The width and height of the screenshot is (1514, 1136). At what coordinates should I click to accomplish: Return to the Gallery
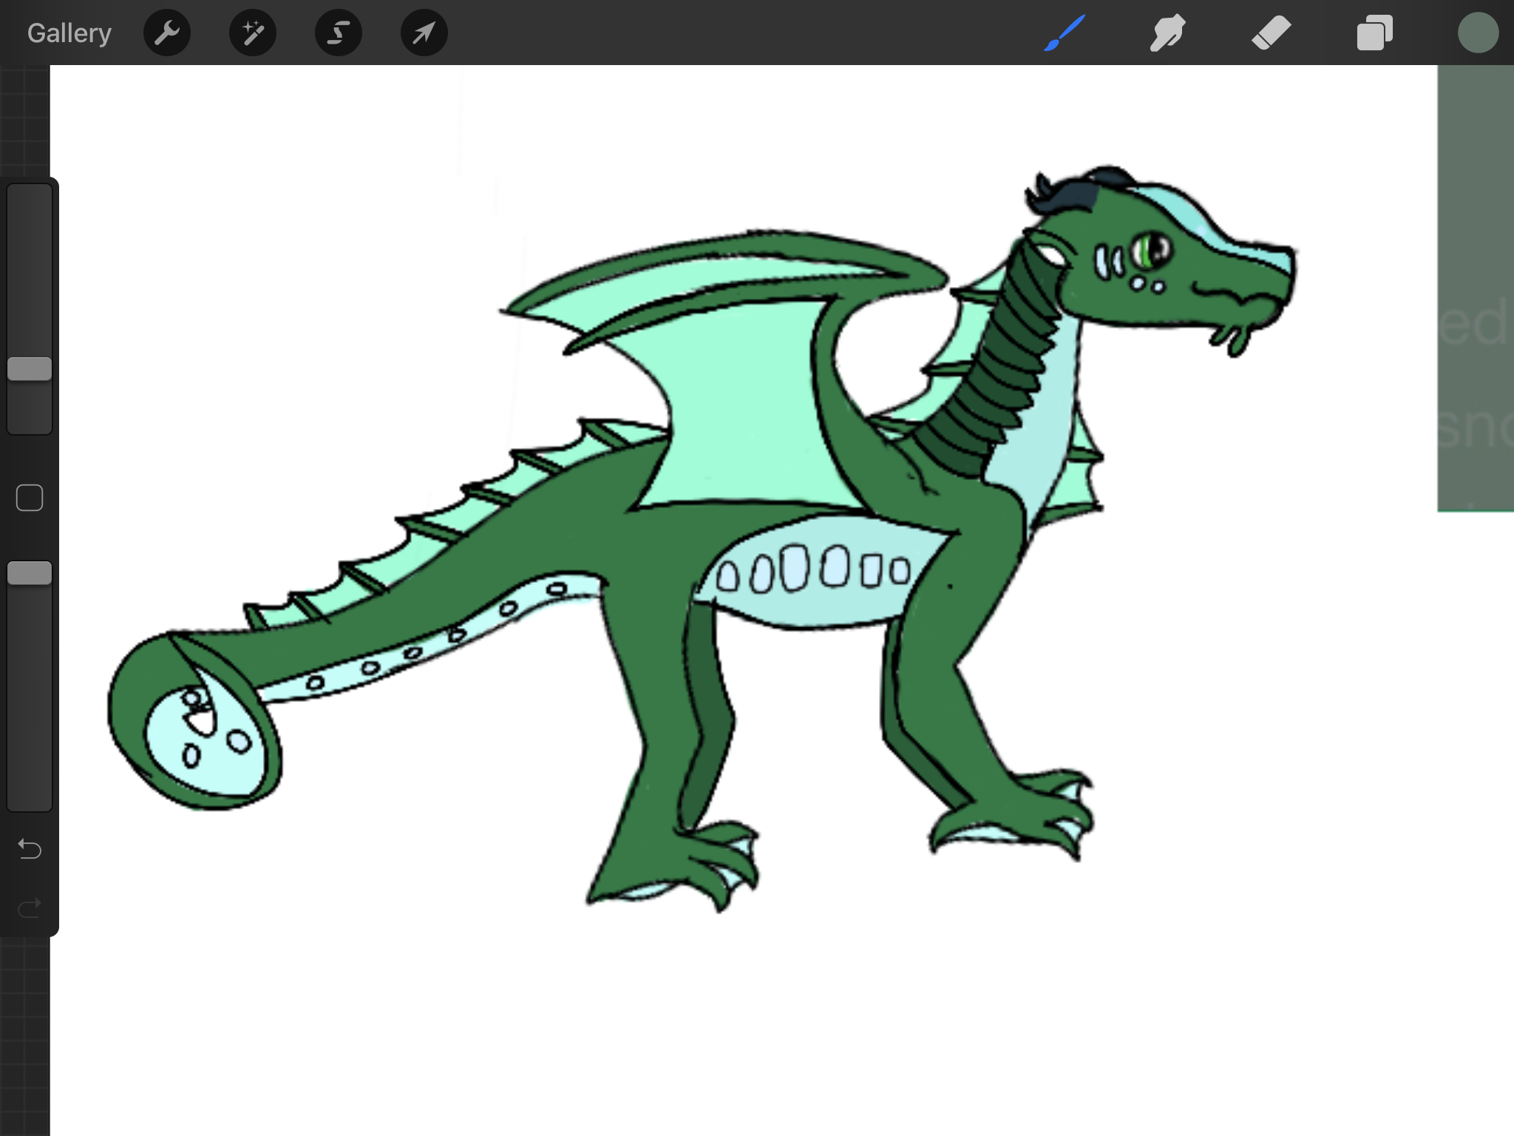point(69,33)
